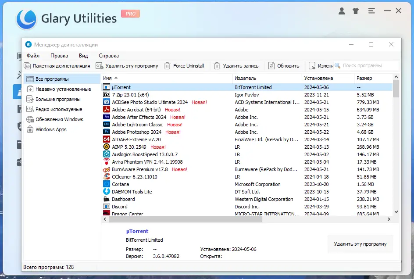Click the Все программы sidebar icon
414x279 pixels.
[x=30, y=79]
